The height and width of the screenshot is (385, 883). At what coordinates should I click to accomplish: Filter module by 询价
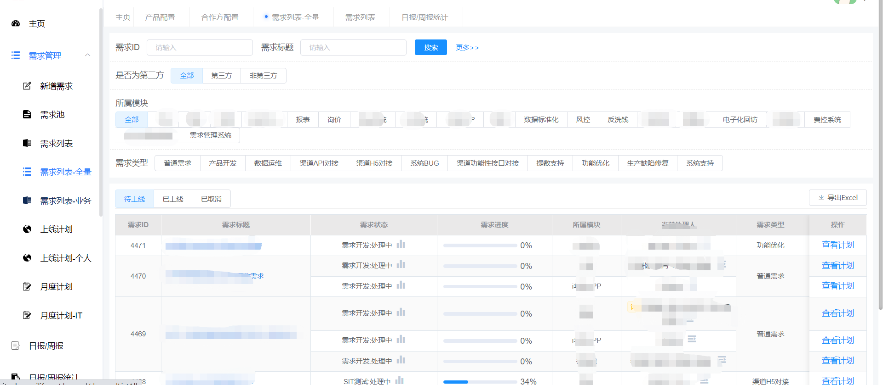[334, 120]
